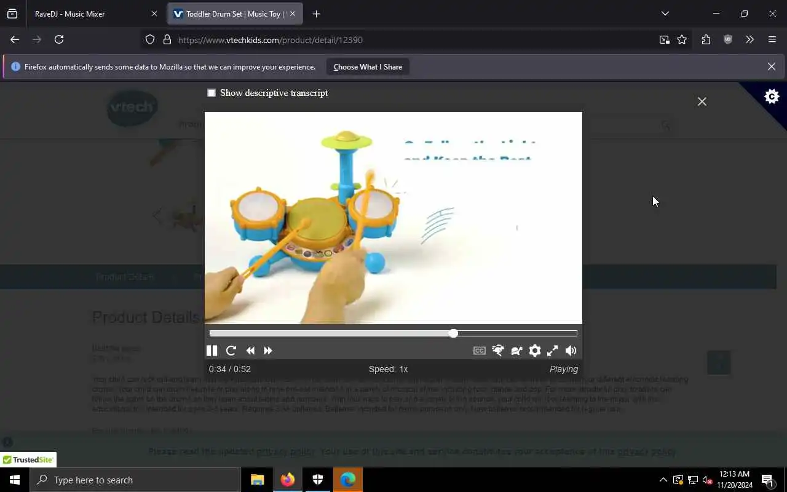Image resolution: width=787 pixels, height=492 pixels.
Task: Open Windows Security from the taskbar
Action: tap(318, 480)
